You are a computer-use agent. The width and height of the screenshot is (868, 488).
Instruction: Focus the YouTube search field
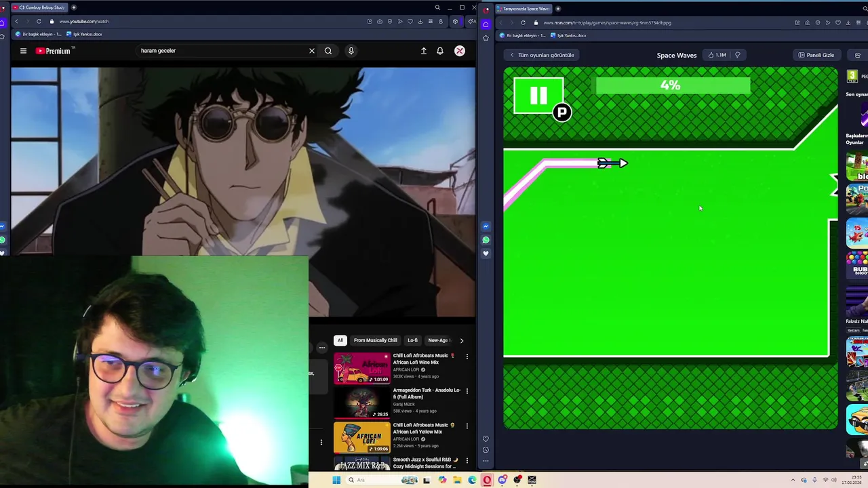point(220,51)
